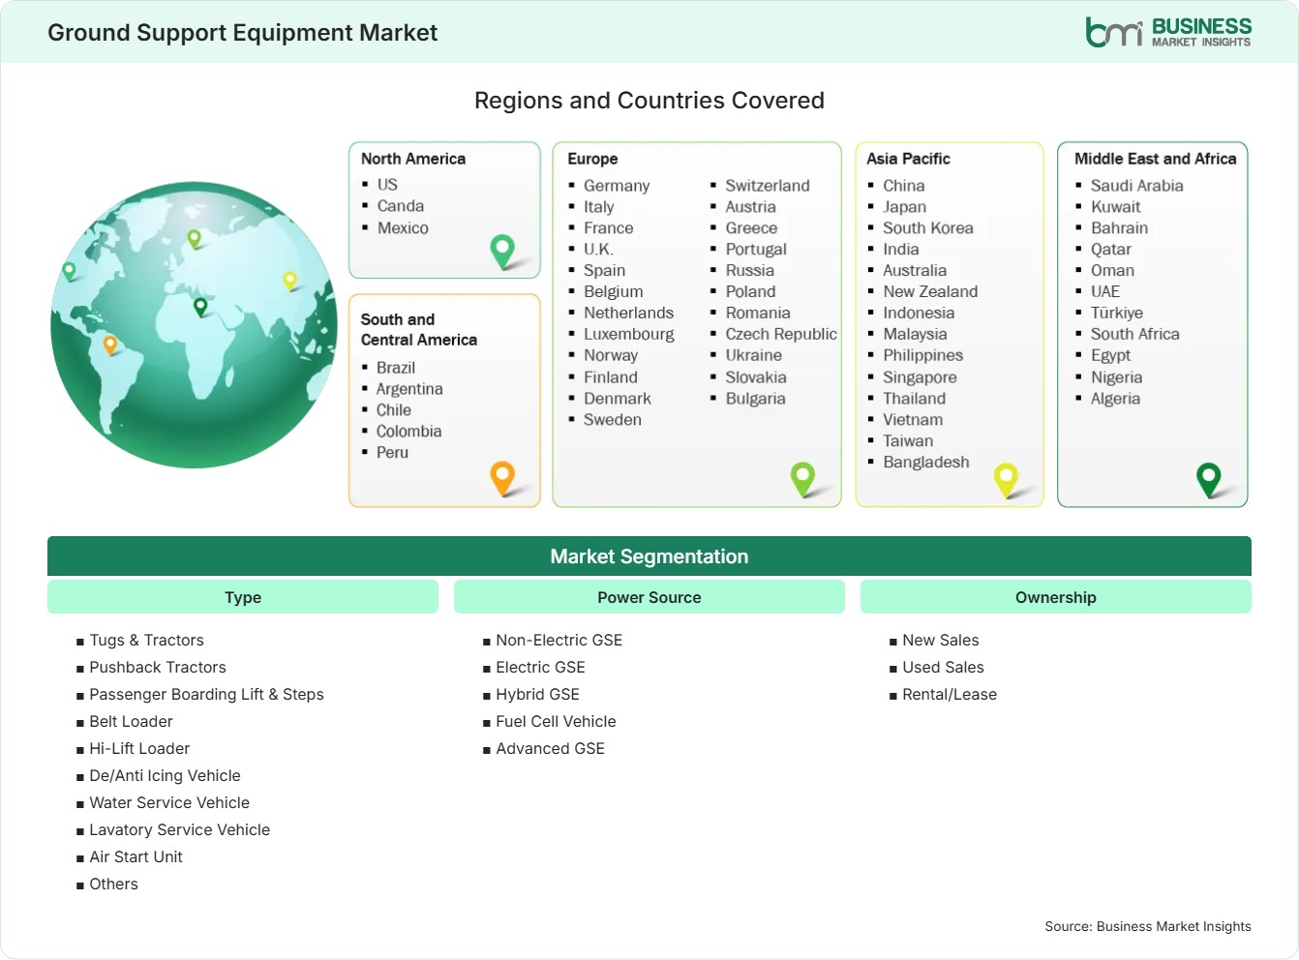The image size is (1299, 960).
Task: Click 'Saudi Arabia' in Middle East list
Action: coord(1136,186)
